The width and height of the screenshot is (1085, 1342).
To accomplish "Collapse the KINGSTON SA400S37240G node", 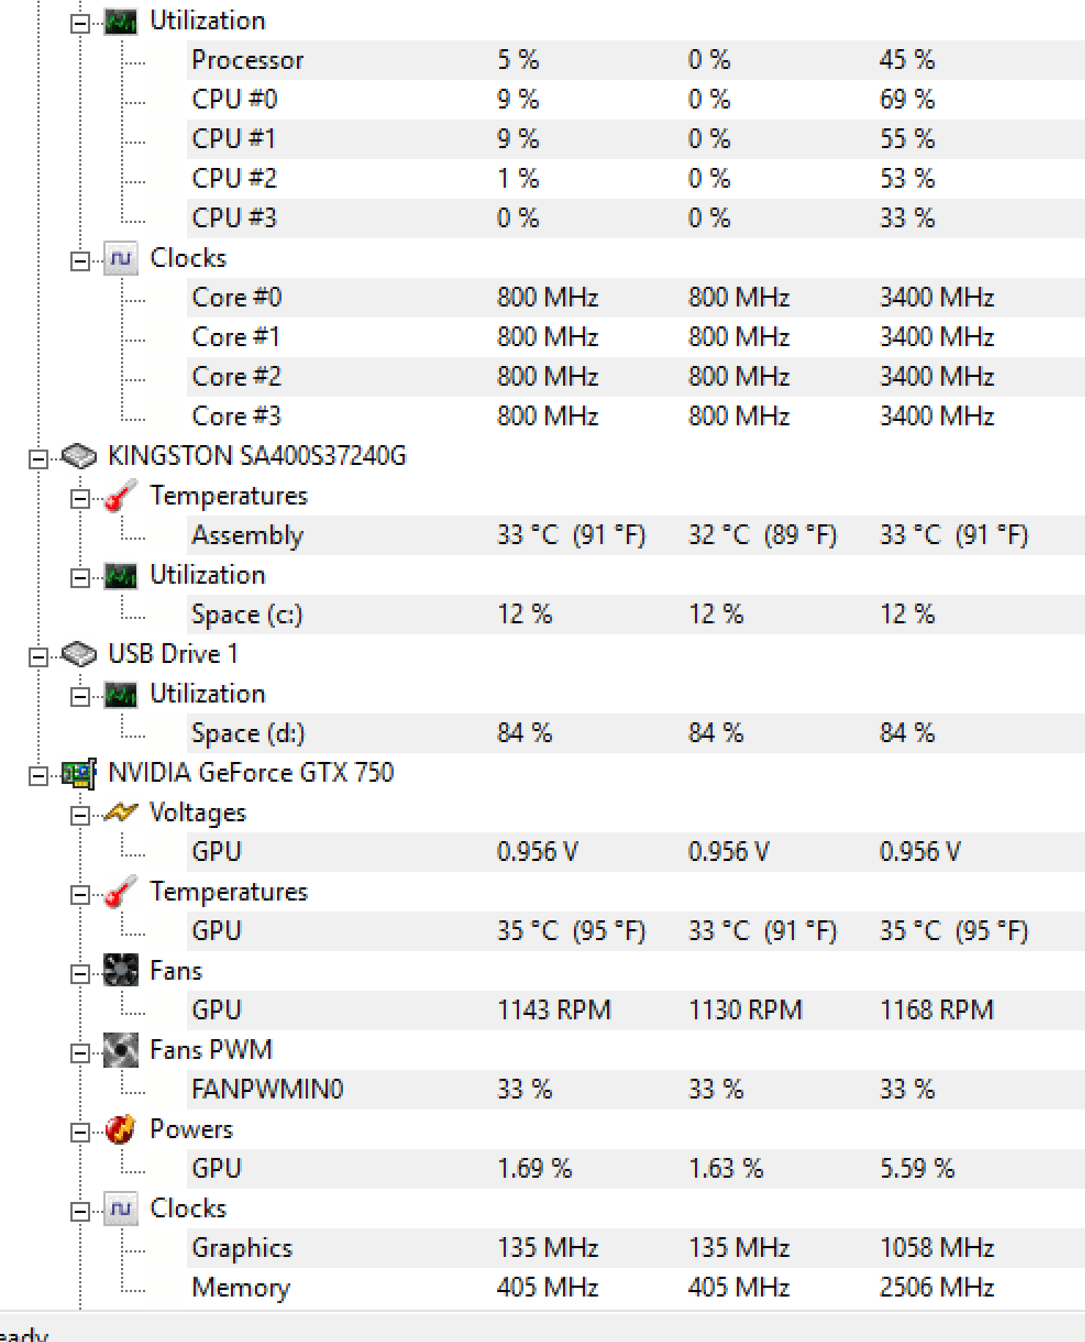I will [x=38, y=459].
